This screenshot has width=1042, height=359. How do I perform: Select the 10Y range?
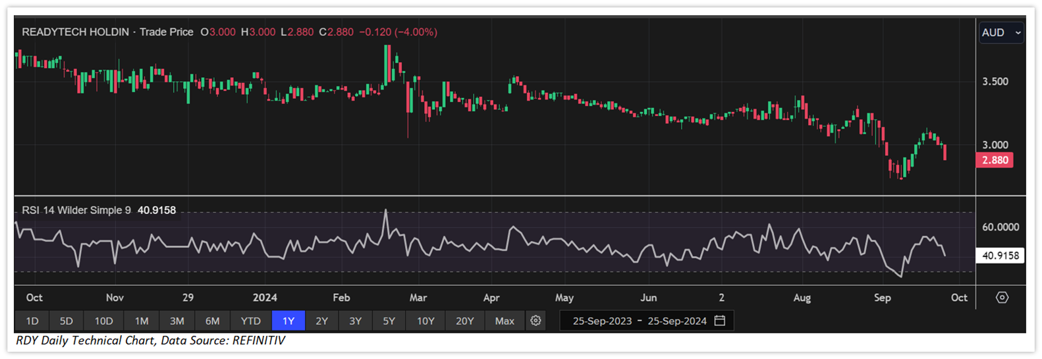425,321
